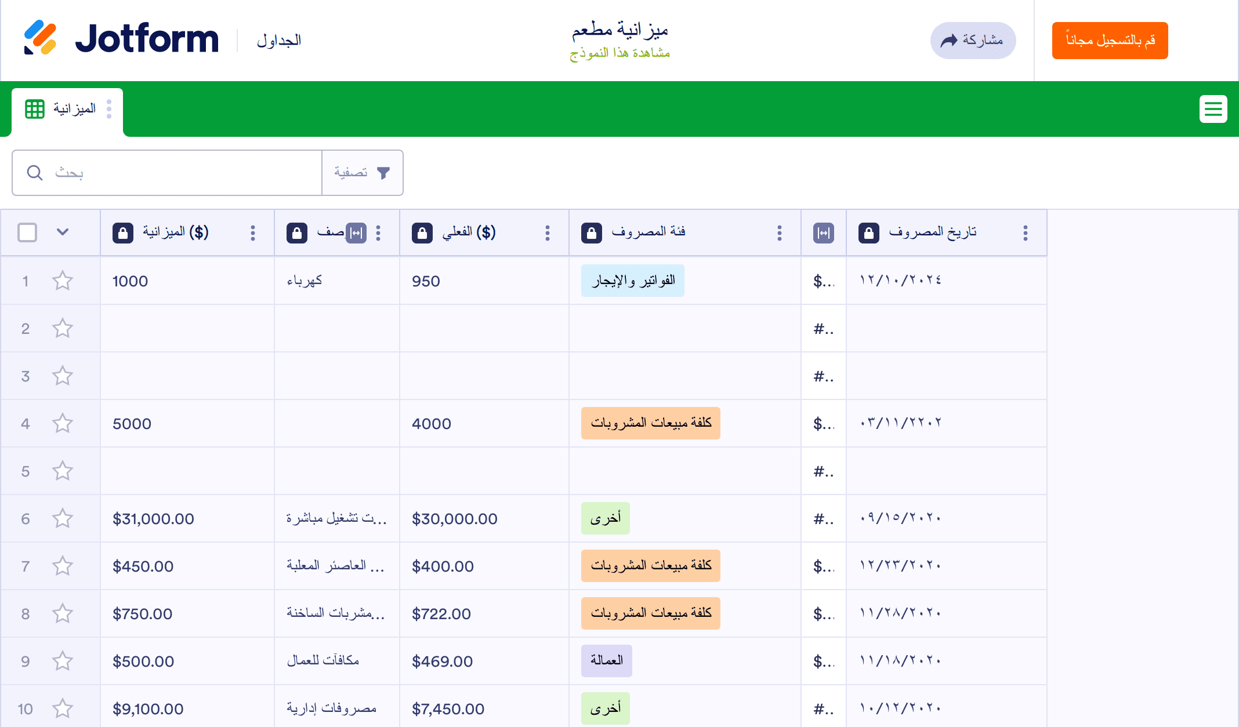Click the Jotform logo icon

40,38
